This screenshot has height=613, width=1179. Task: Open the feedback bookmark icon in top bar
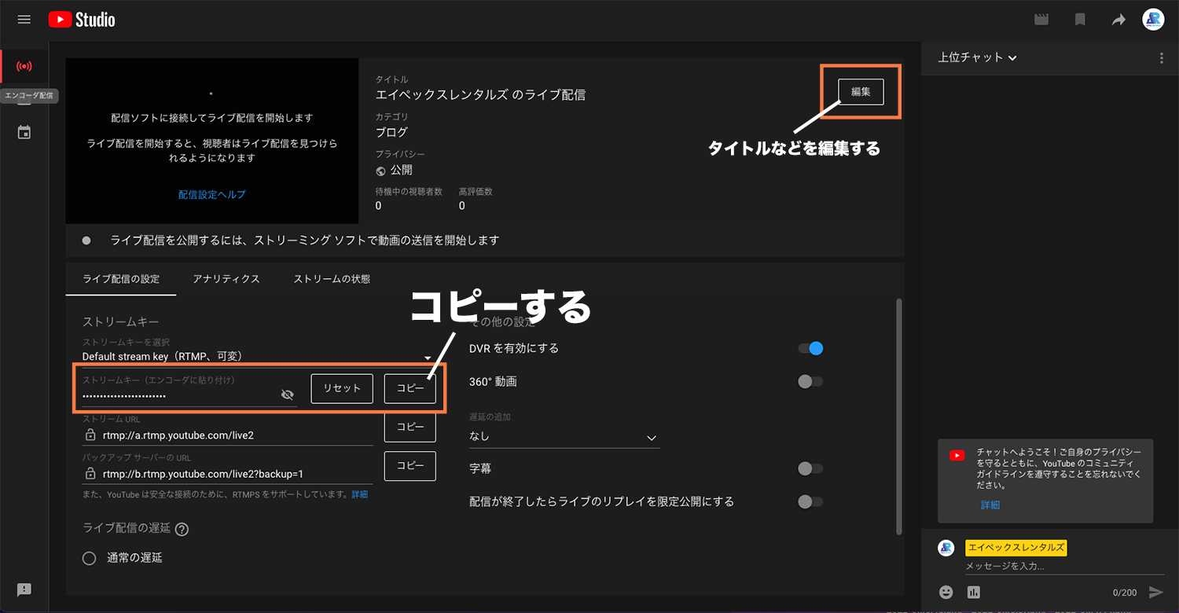click(x=1080, y=19)
